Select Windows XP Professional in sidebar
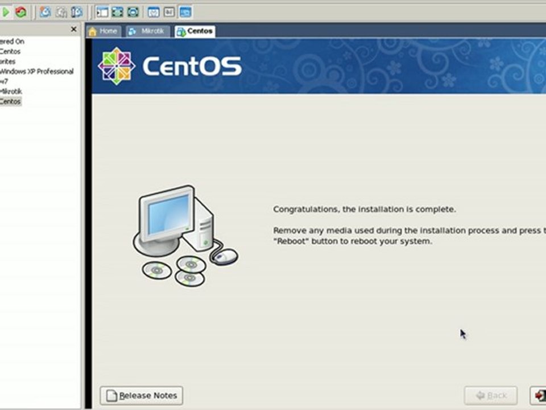 tap(37, 72)
